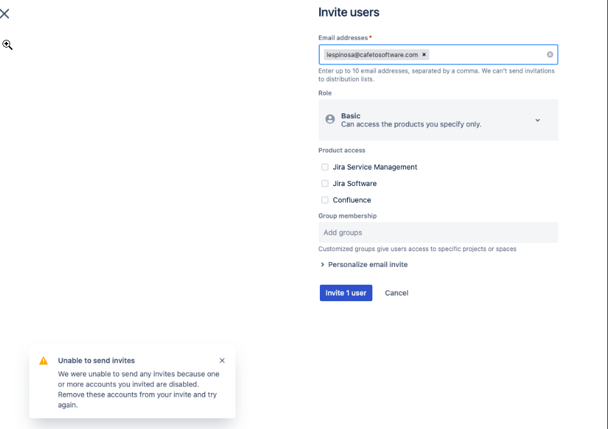Click the Add groups input field

tap(438, 232)
